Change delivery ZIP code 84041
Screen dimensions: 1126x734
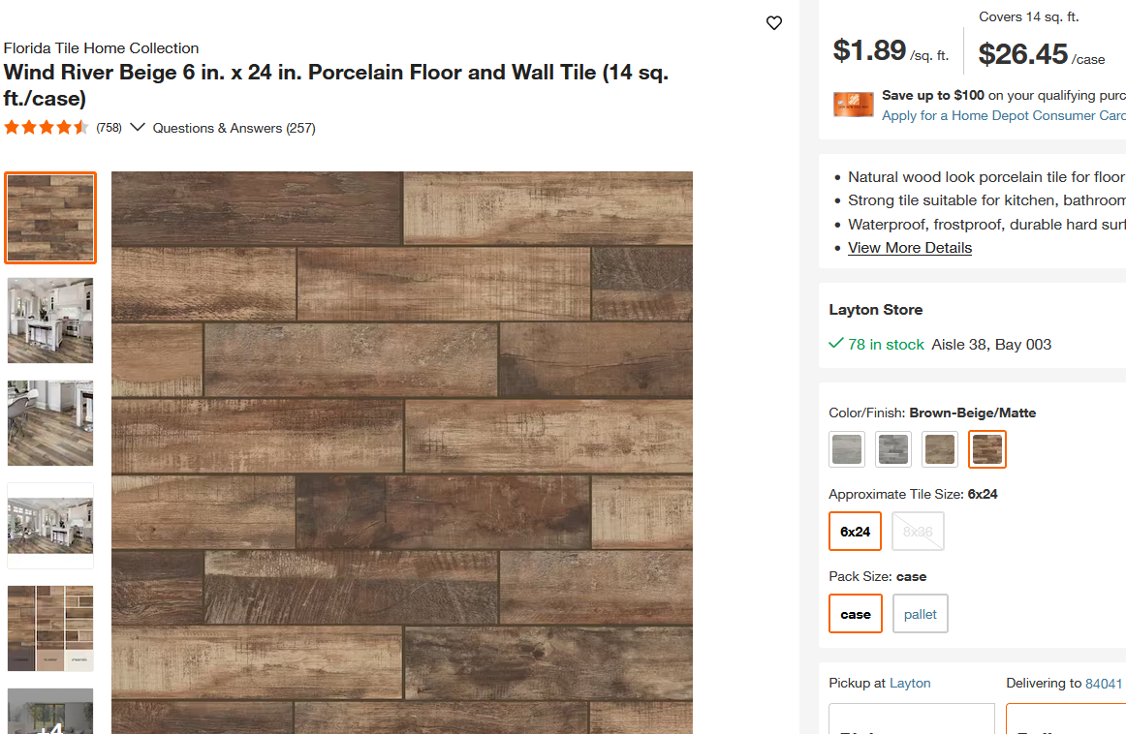pos(1104,684)
